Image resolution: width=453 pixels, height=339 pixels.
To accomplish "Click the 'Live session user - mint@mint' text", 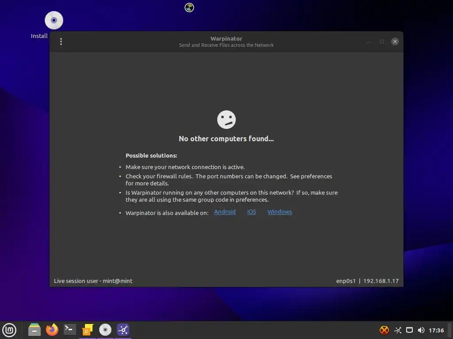I will click(93, 281).
